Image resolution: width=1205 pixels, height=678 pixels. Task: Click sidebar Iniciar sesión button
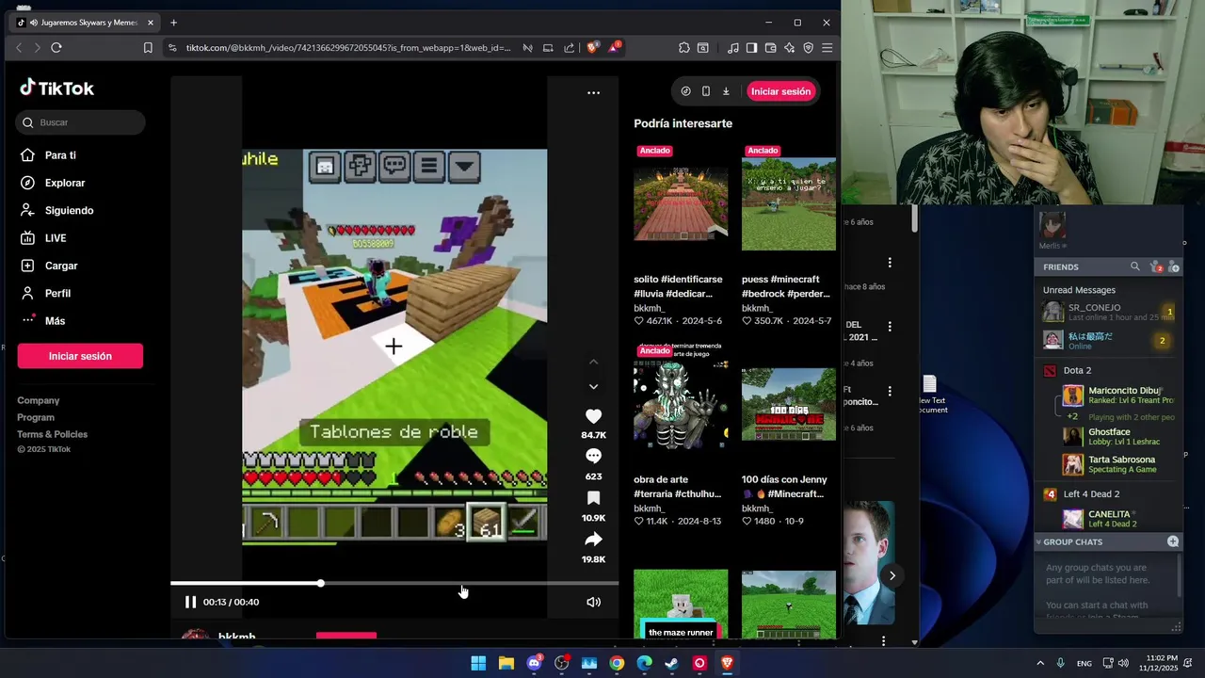80,356
